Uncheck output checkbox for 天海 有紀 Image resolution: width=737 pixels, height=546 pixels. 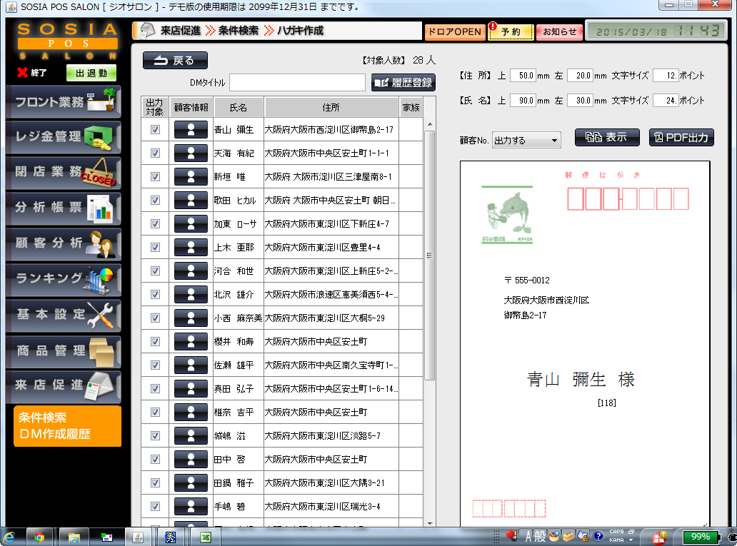[155, 153]
